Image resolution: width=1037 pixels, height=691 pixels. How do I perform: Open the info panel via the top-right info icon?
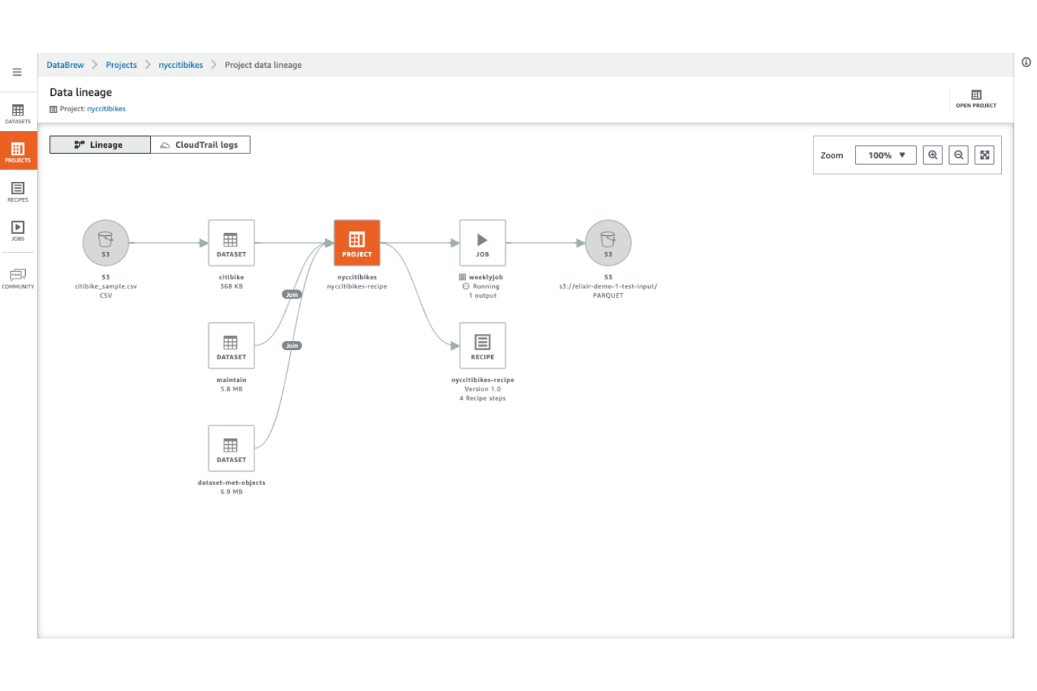(x=1026, y=62)
